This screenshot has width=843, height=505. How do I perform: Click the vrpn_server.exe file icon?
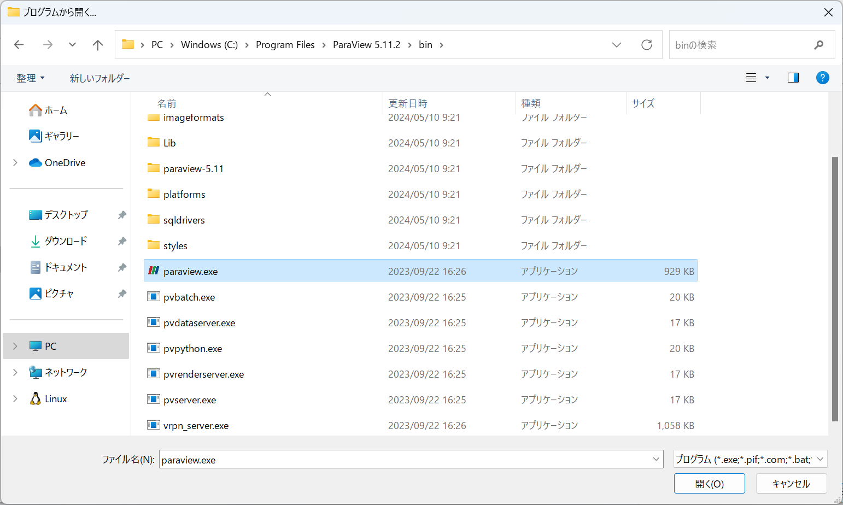(x=154, y=425)
